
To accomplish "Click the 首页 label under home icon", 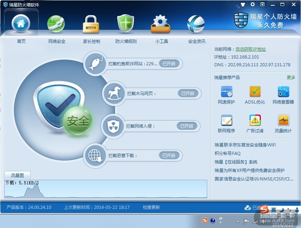I will coord(21,41).
